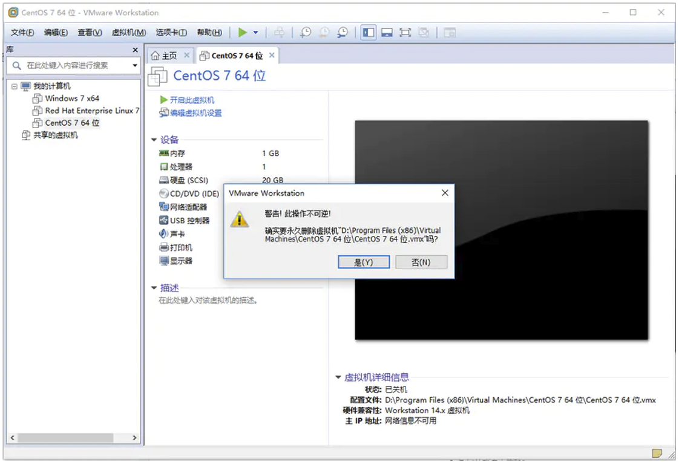The image size is (679, 462).
Task: Click library scrollbar right arrow
Action: pyautogui.click(x=134, y=438)
